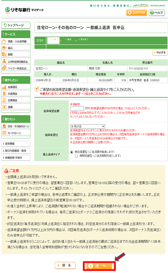Image resolution: width=168 pixels, height=273 pixels.
Task: Click the カードローン card icon
Action: click(x=4, y=133)
